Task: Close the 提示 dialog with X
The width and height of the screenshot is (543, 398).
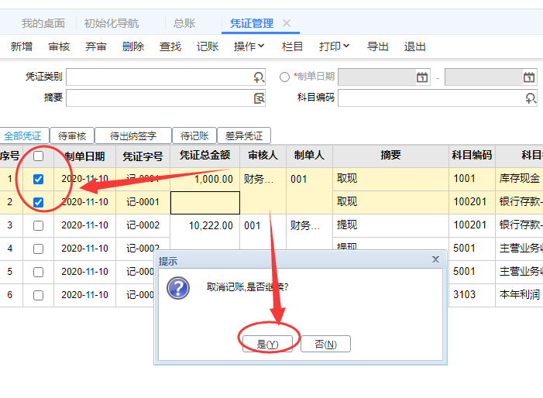Action: tap(435, 259)
